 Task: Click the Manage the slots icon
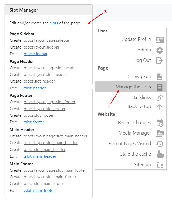tap(160, 87)
